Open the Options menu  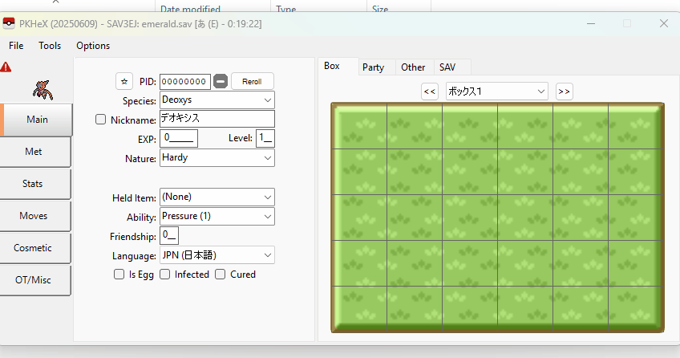coord(93,46)
